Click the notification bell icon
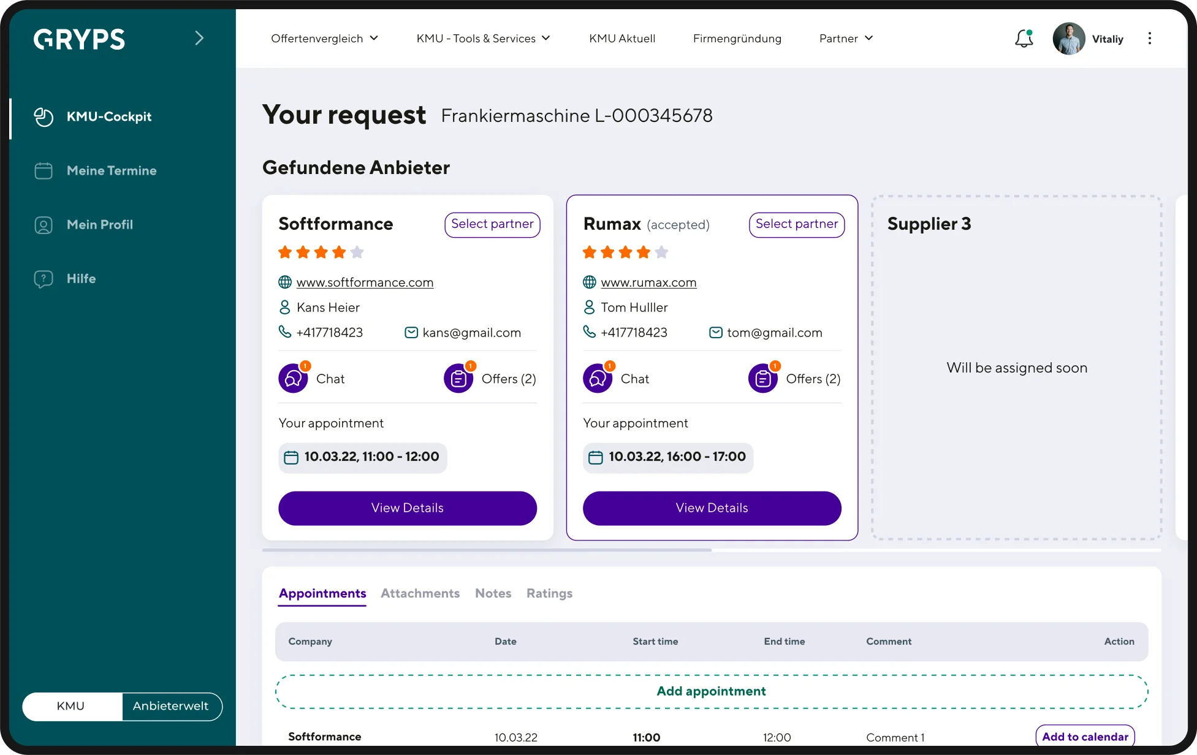 pos(1024,39)
